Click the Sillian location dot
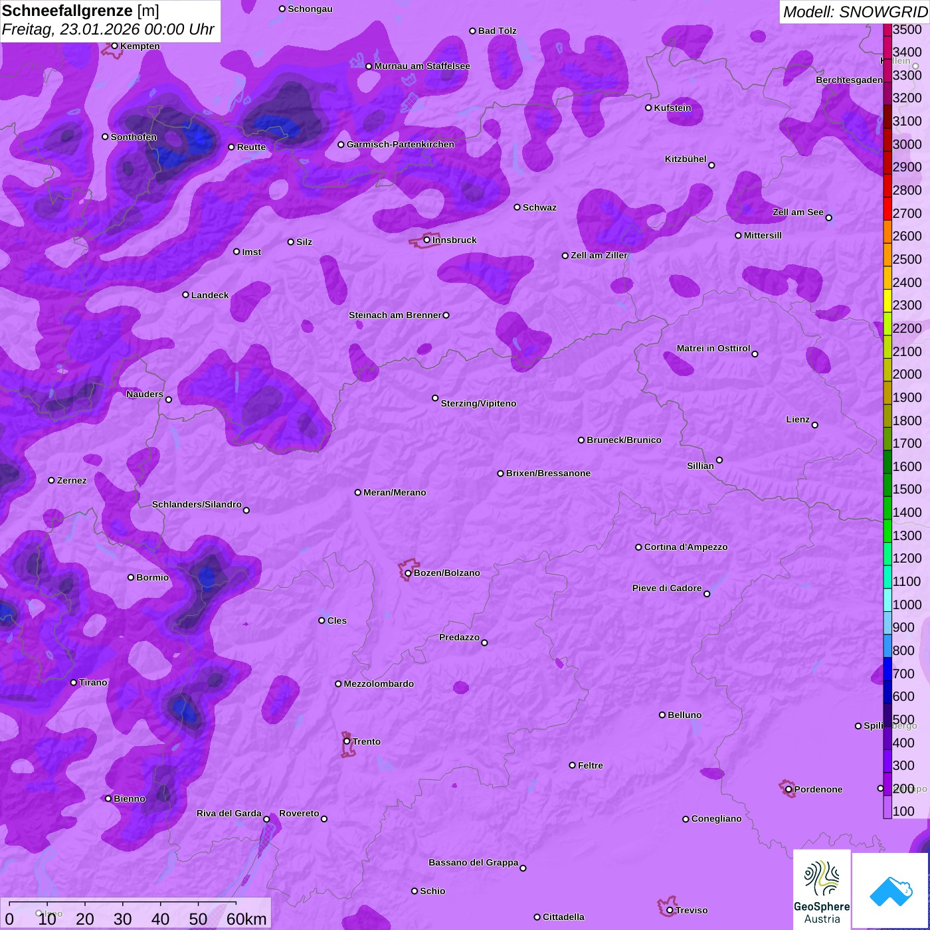The width and height of the screenshot is (930, 930). pos(719,460)
